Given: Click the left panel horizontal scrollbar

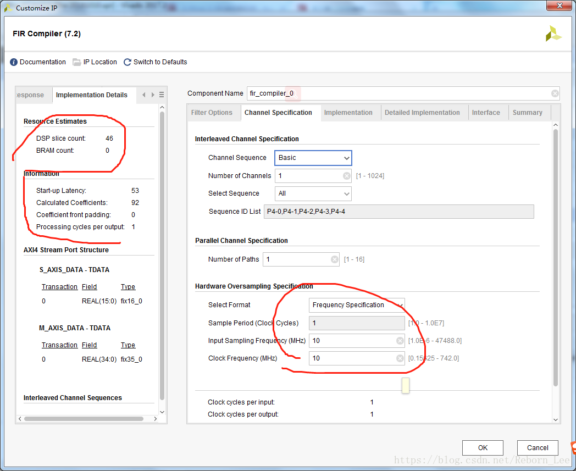Looking at the screenshot, I should tap(84, 419).
